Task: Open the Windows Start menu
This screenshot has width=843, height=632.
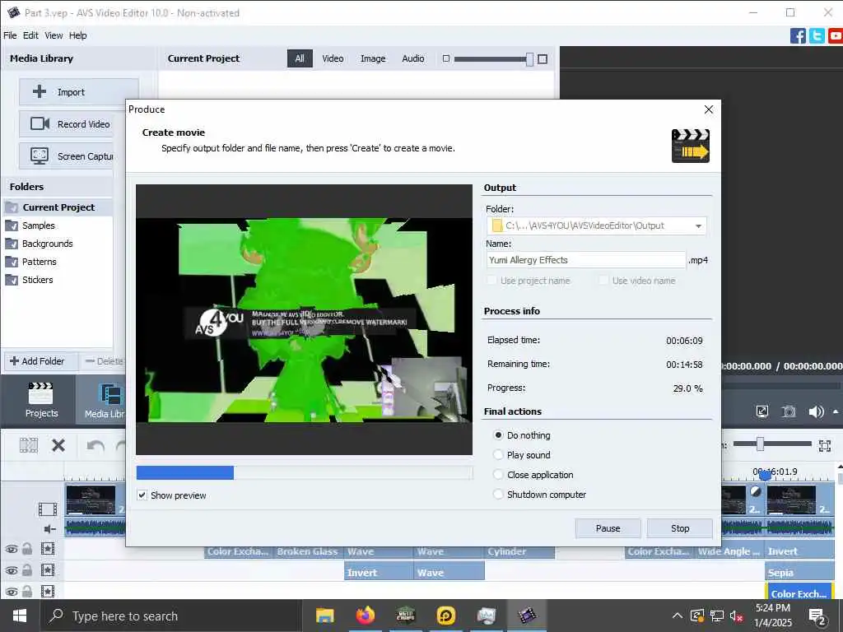Action: (x=20, y=616)
